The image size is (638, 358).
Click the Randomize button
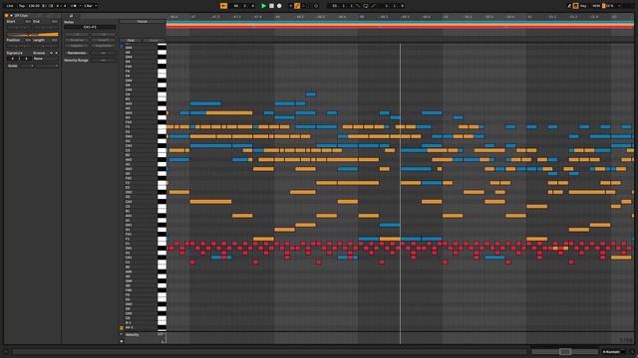coord(77,53)
